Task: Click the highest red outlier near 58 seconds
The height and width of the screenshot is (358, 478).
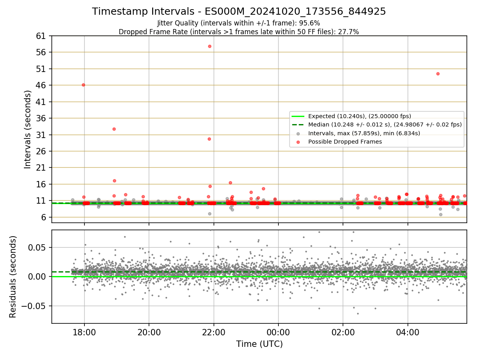Action: (x=210, y=46)
